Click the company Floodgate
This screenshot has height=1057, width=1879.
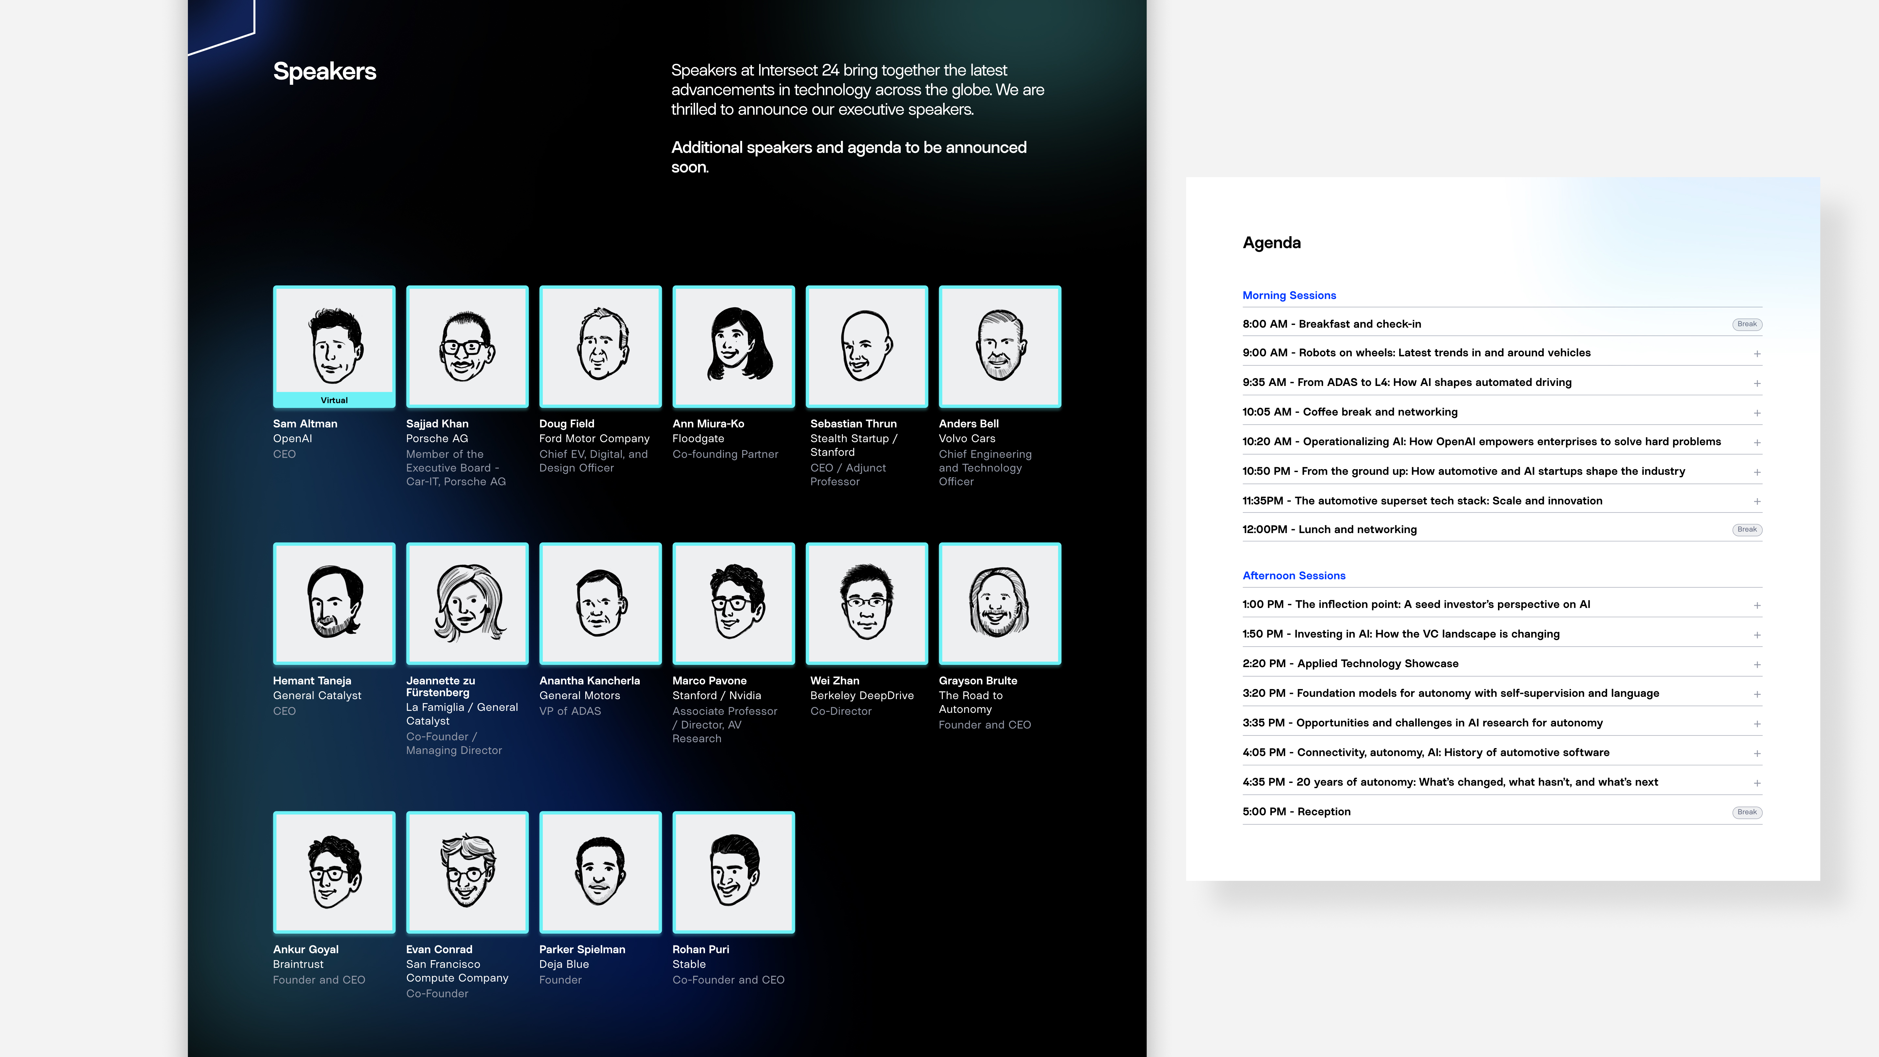[x=698, y=438]
